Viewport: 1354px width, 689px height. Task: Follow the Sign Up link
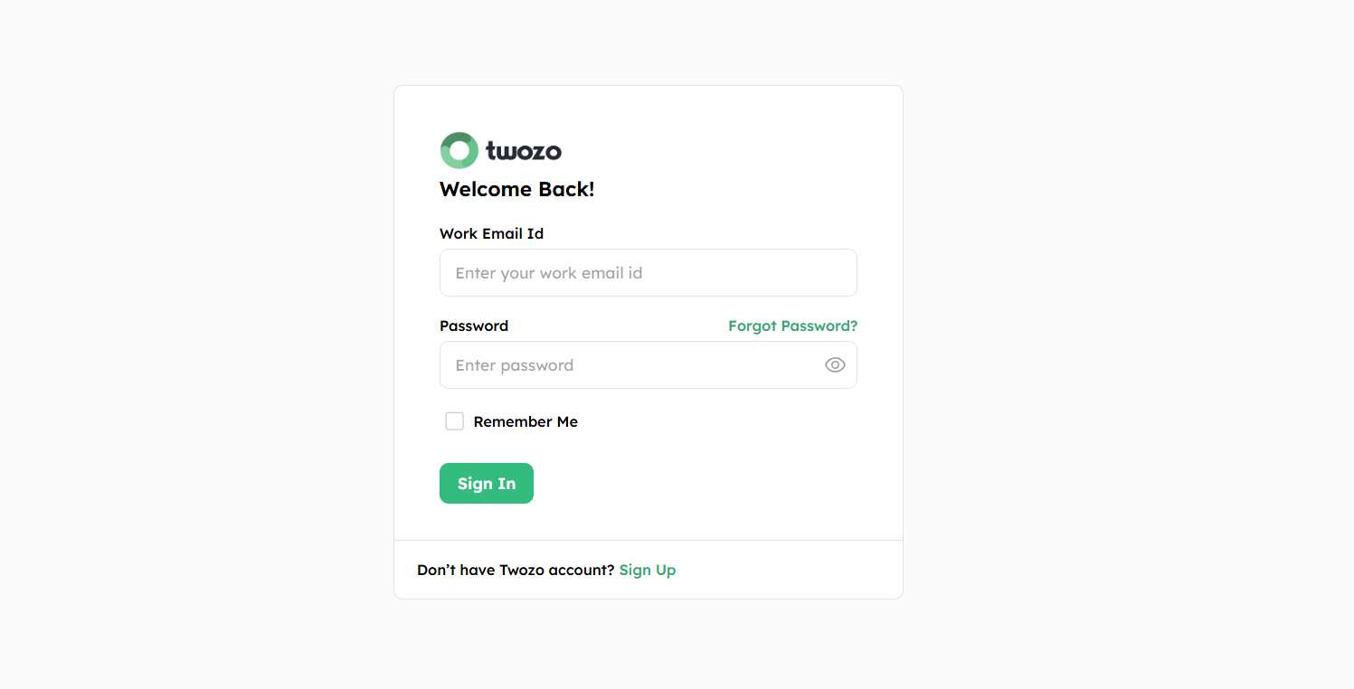[648, 570]
